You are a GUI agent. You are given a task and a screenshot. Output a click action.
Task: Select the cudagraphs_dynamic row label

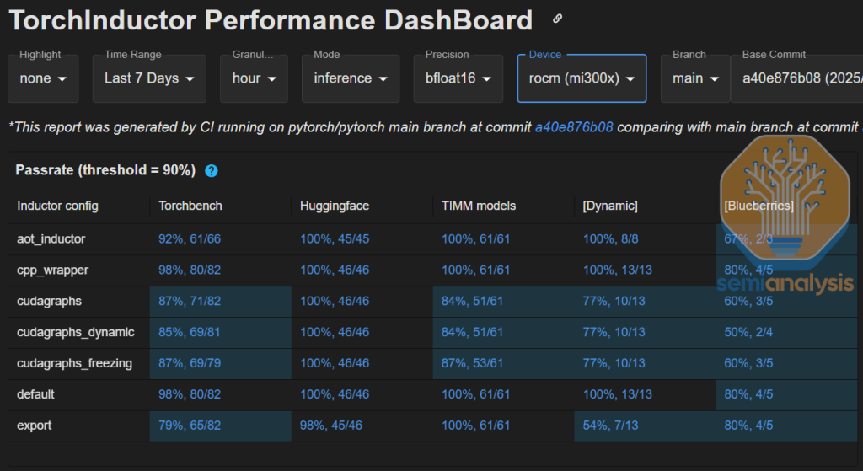[x=76, y=332]
